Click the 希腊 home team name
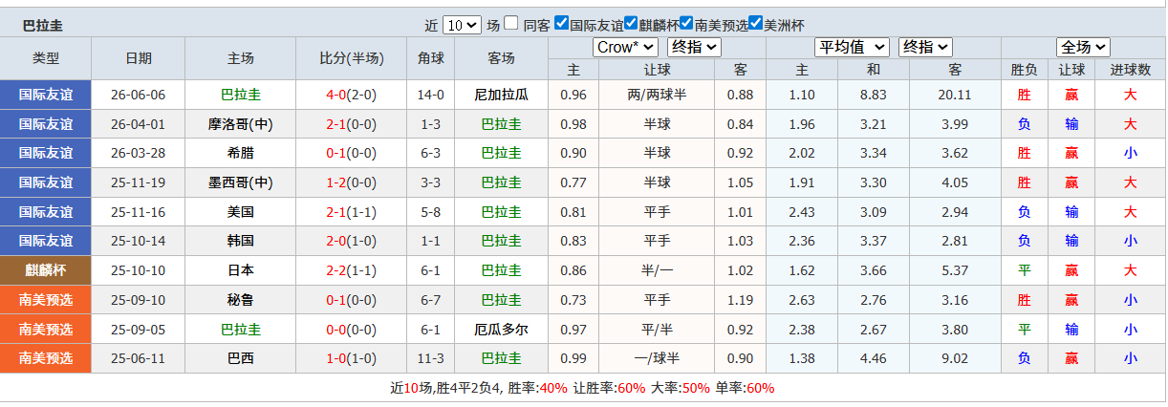 coord(241,153)
